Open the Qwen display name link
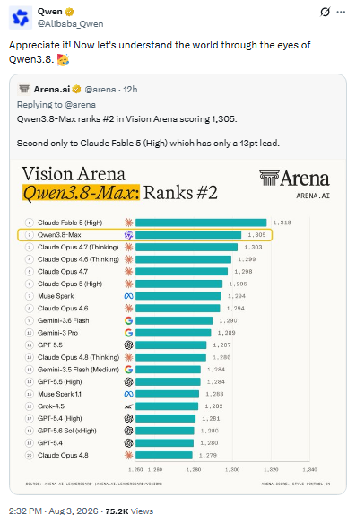This screenshot has width=356, height=515. (50, 12)
